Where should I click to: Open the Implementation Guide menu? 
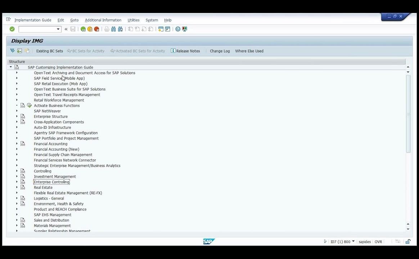tap(33, 20)
